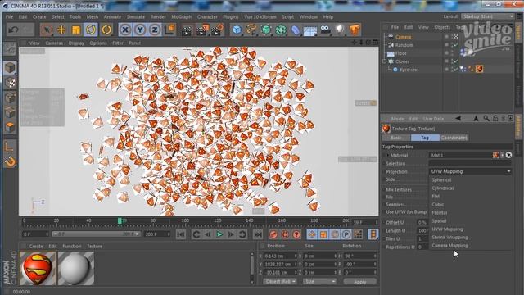This screenshot has width=524, height=295.
Task: Select the Live Selection arrow tool
Action: (47, 30)
